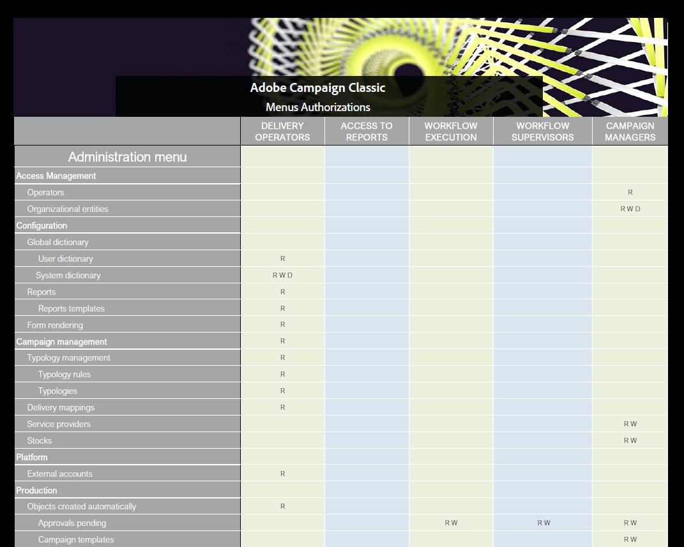
Task: Select the Workflow Execution column header
Action: point(451,131)
